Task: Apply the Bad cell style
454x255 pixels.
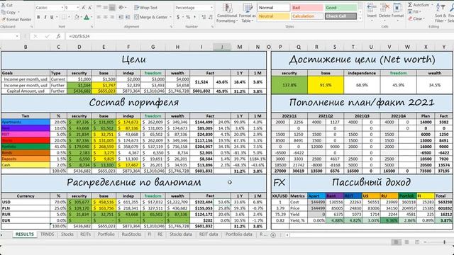Action: (x=307, y=8)
